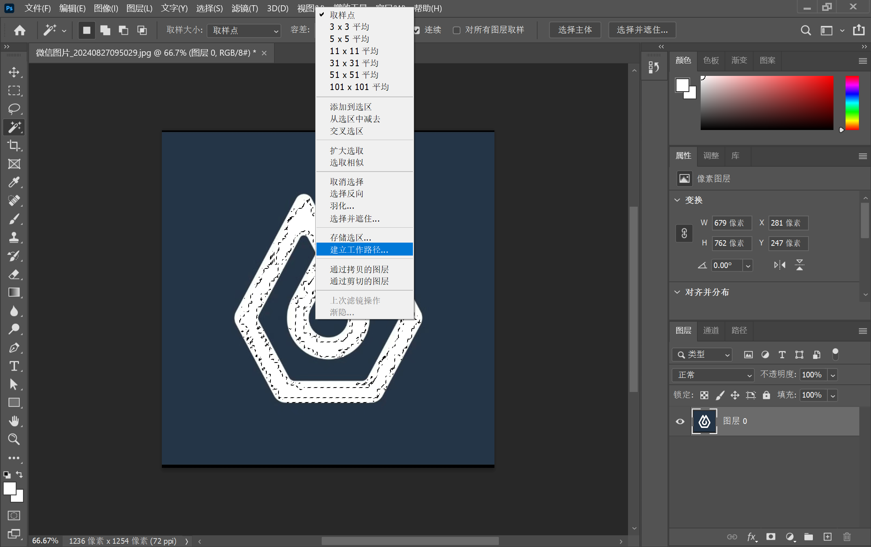871x547 pixels.
Task: Select the Hand tool
Action: [x=14, y=421]
